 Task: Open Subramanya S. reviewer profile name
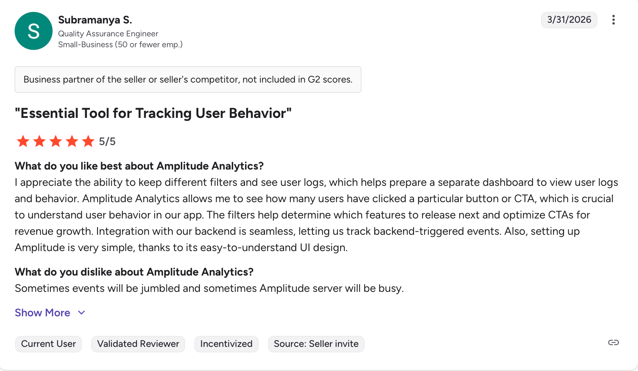pos(95,20)
